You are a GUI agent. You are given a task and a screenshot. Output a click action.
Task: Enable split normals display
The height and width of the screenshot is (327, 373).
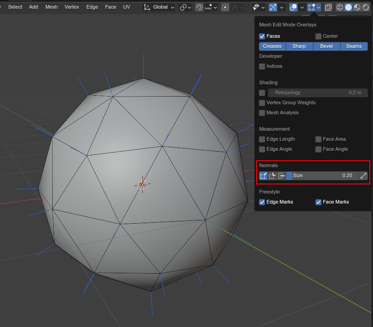point(272,176)
